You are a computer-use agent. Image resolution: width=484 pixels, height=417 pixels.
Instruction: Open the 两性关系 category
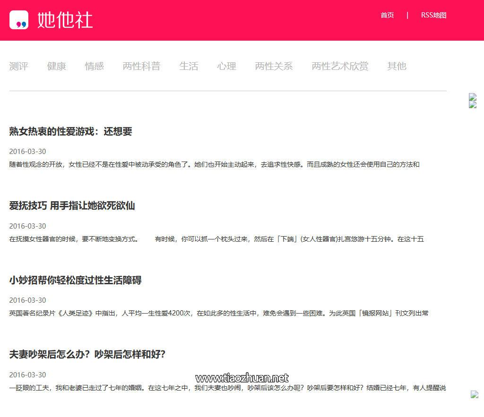274,66
